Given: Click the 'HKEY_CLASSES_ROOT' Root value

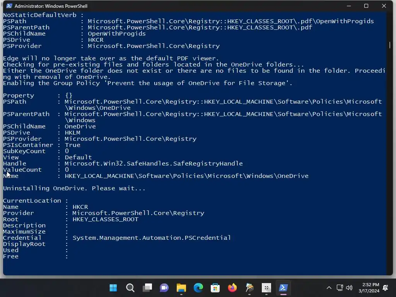Looking at the screenshot, I should [x=105, y=219].
